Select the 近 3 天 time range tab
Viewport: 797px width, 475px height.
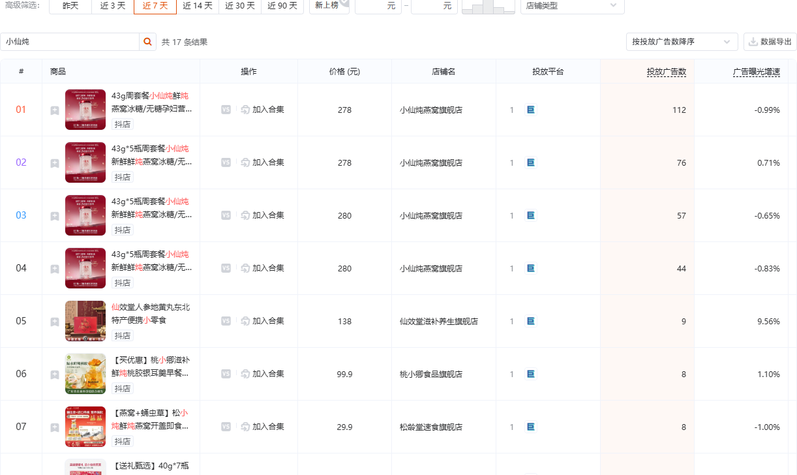(113, 6)
